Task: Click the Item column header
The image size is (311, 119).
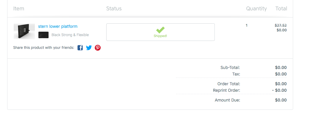Action: (19, 9)
